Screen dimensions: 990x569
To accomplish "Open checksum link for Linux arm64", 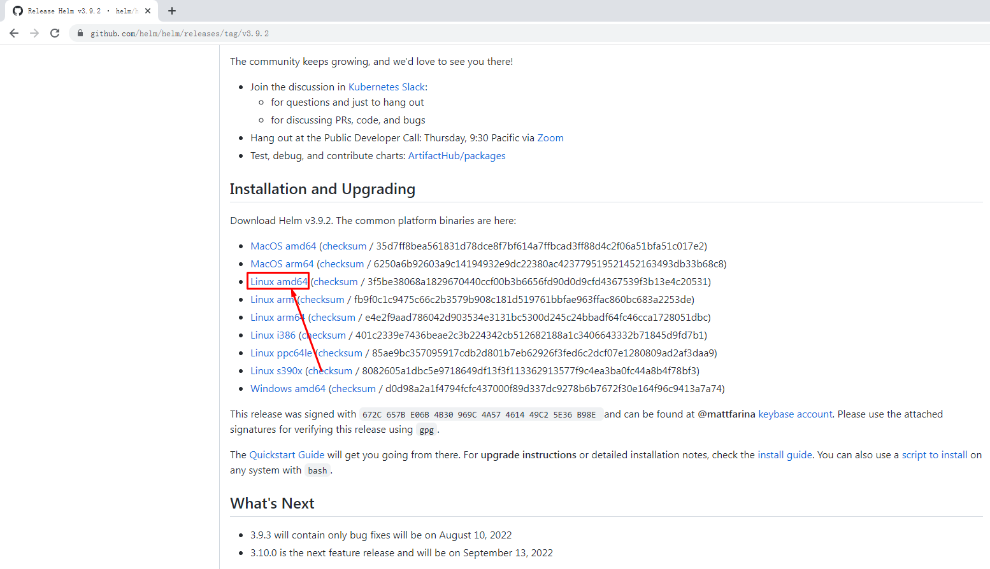I will click(333, 317).
